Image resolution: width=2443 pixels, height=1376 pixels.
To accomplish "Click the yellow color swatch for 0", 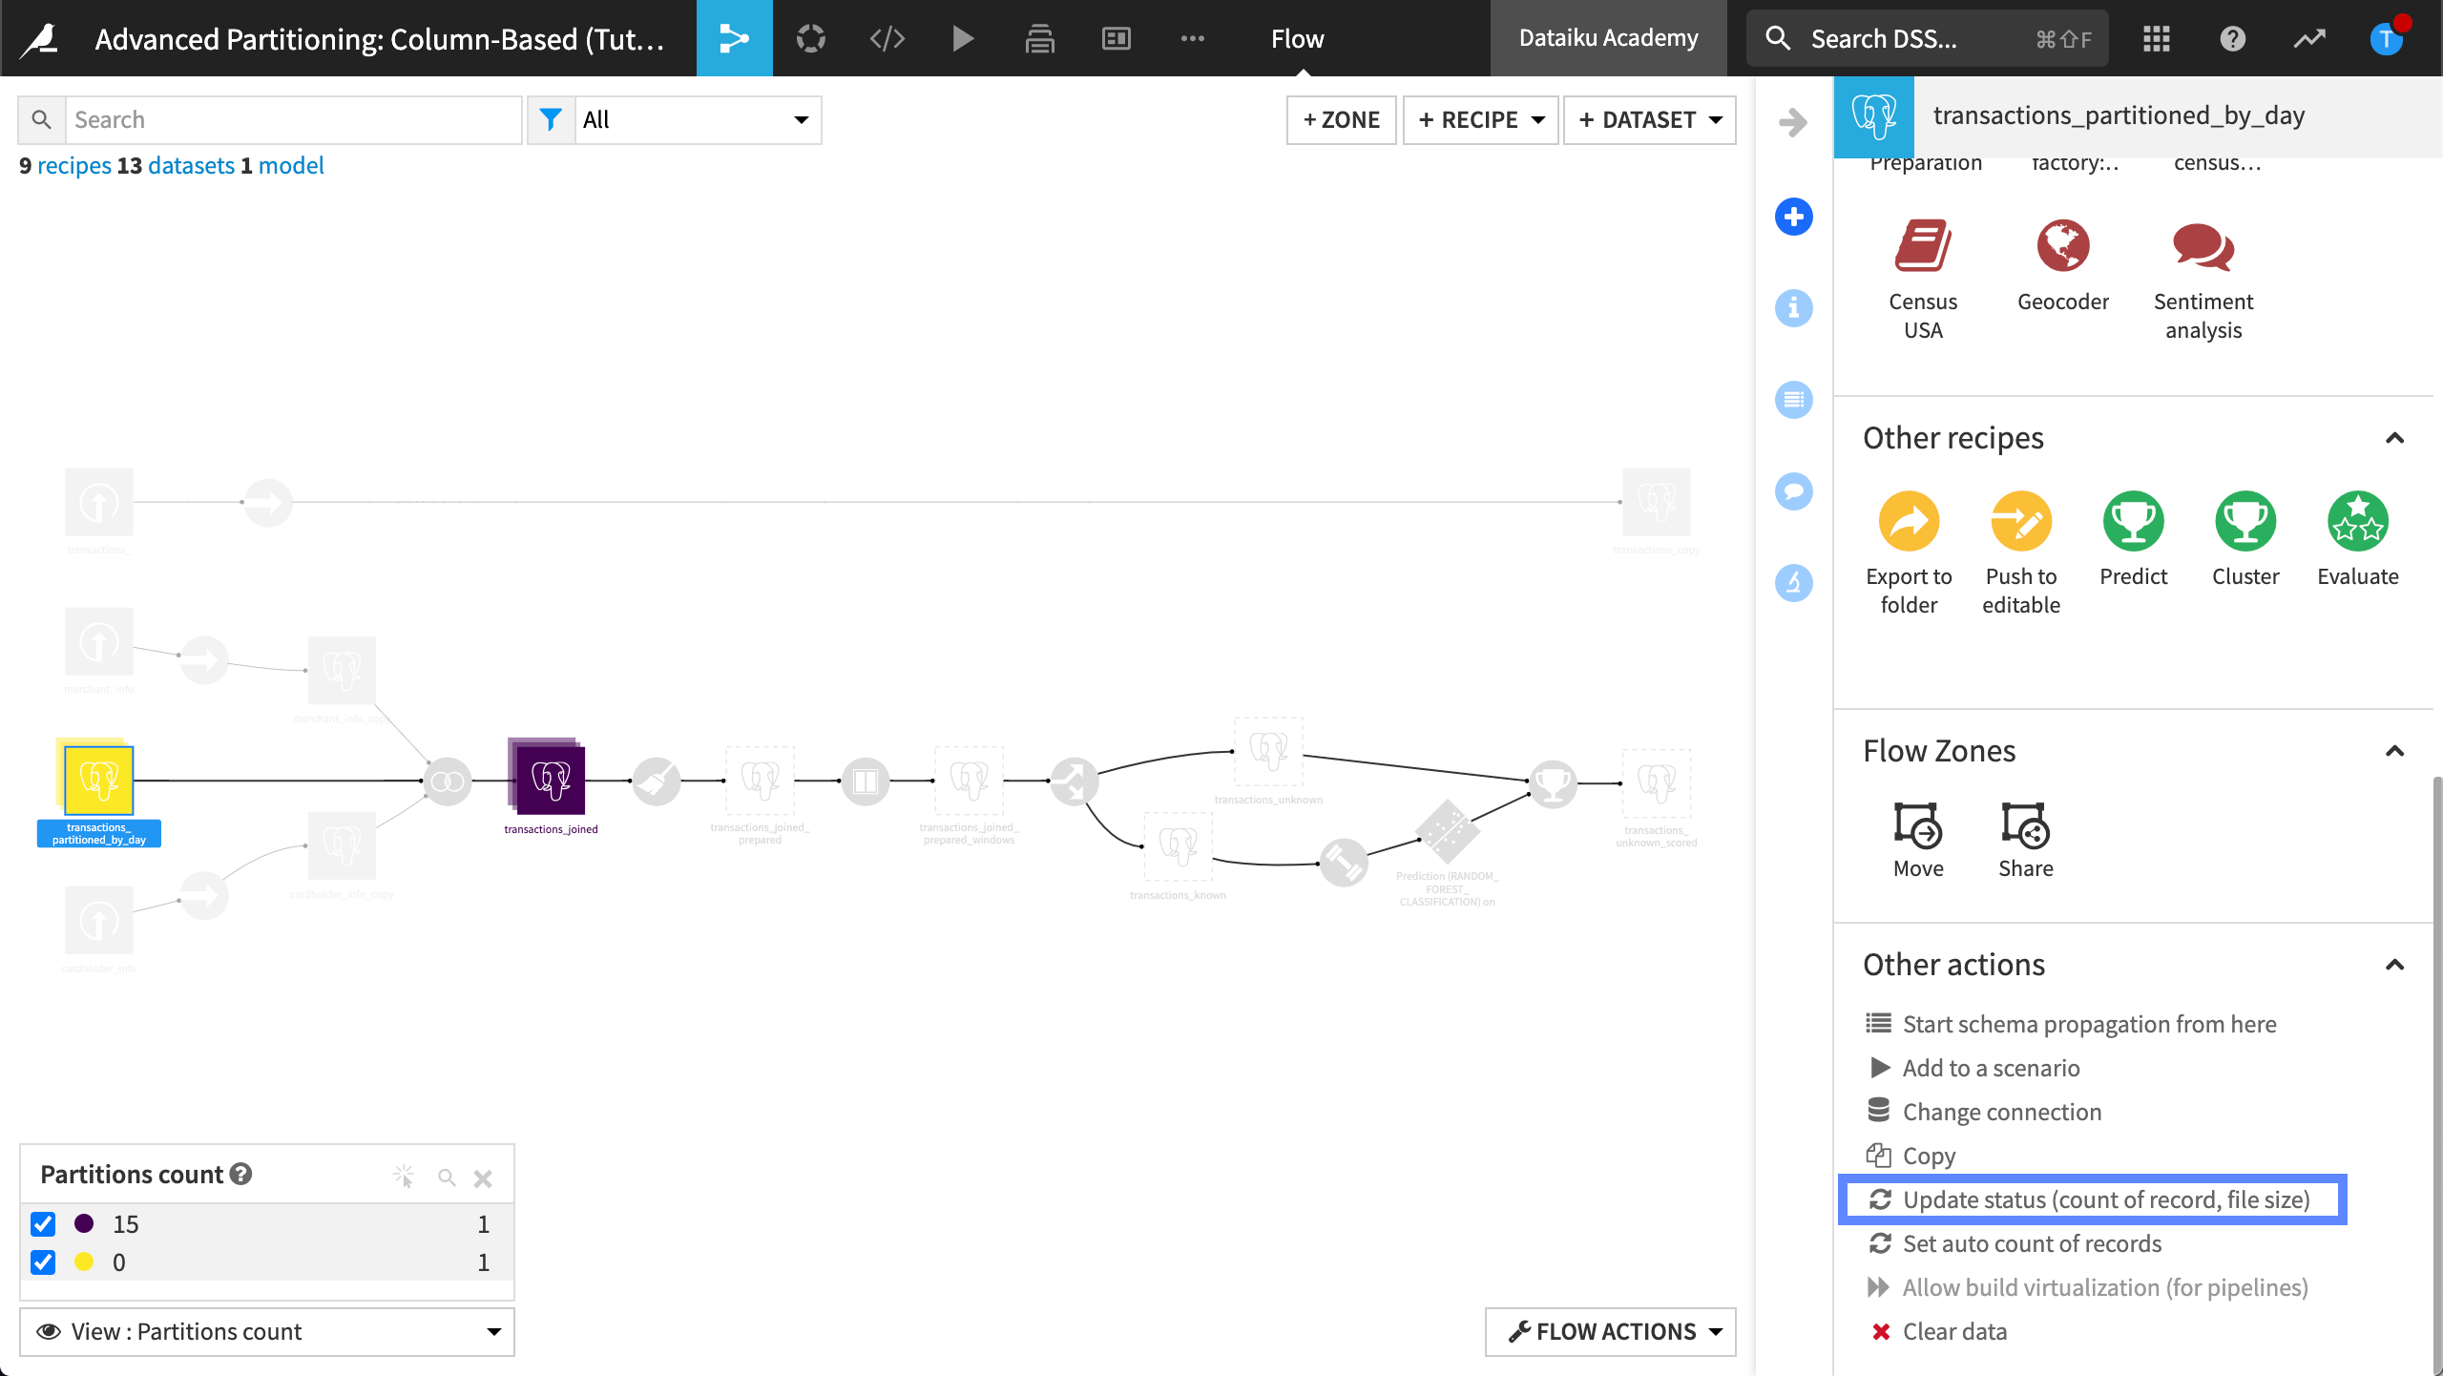I will [x=84, y=1261].
